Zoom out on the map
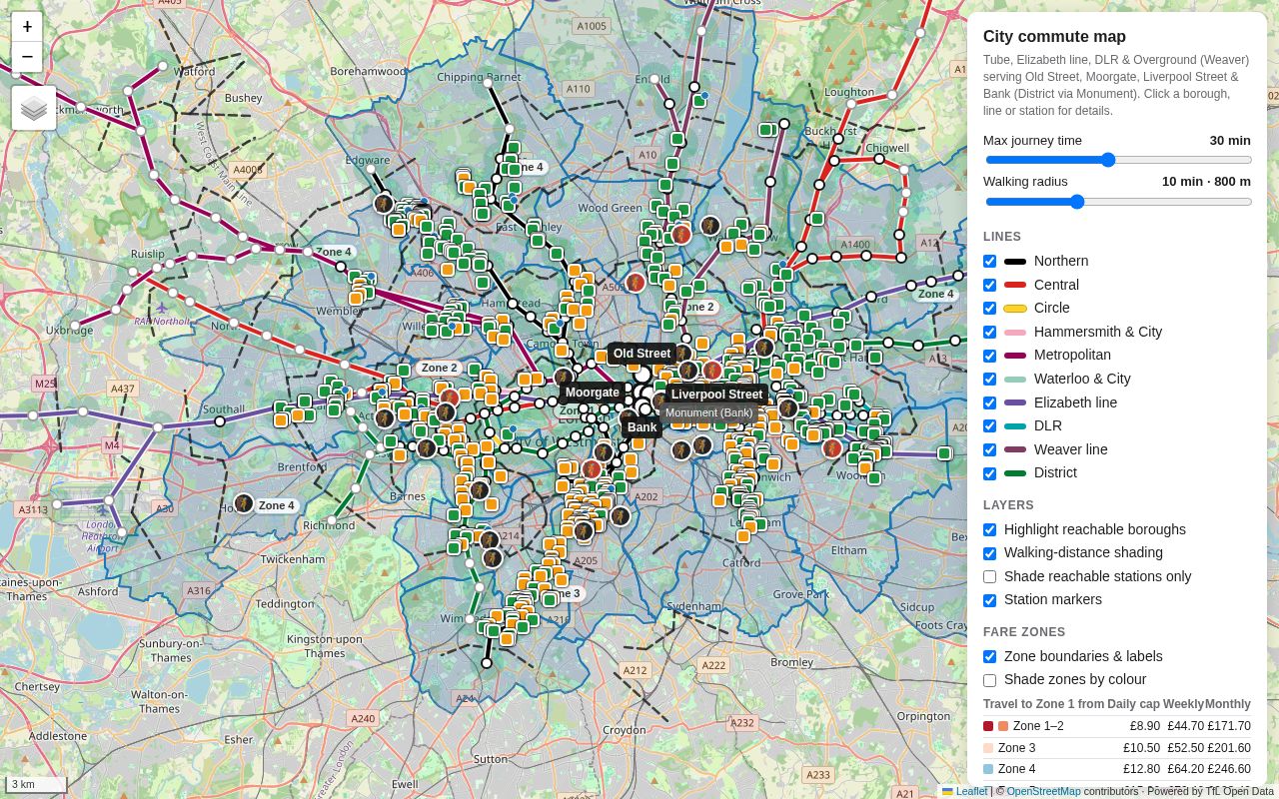The height and width of the screenshot is (799, 1279). point(27,57)
